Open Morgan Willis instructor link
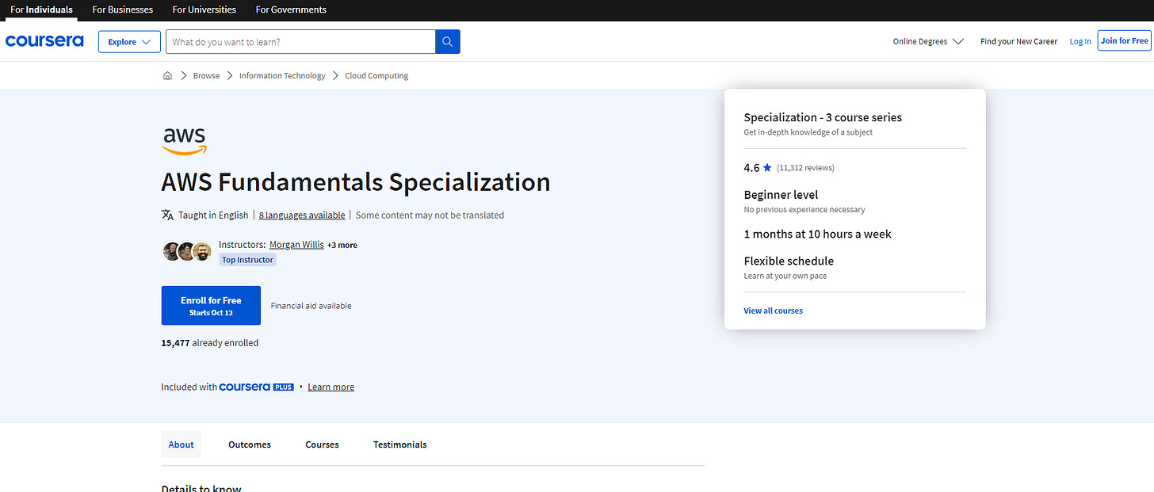 [x=296, y=245]
